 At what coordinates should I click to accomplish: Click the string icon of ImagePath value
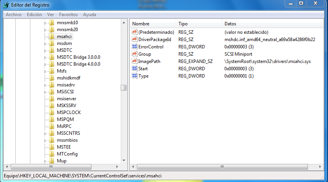pyautogui.click(x=134, y=61)
